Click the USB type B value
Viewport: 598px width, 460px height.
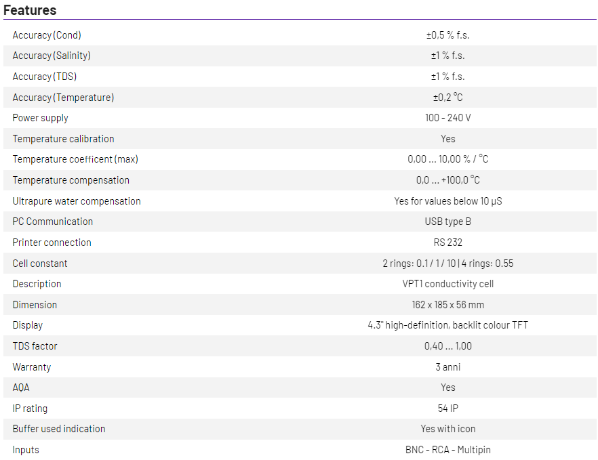click(447, 222)
